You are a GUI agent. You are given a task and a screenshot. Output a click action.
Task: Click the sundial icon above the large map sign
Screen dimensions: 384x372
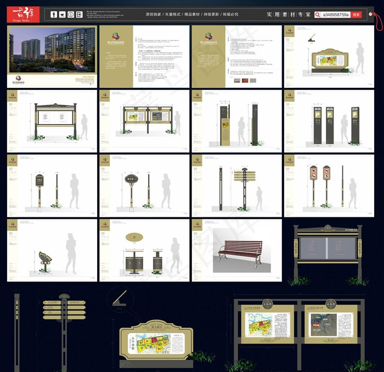coord(120,300)
